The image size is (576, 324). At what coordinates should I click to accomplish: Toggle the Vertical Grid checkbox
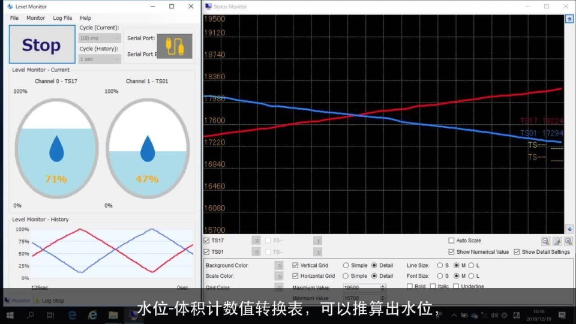pos(295,265)
